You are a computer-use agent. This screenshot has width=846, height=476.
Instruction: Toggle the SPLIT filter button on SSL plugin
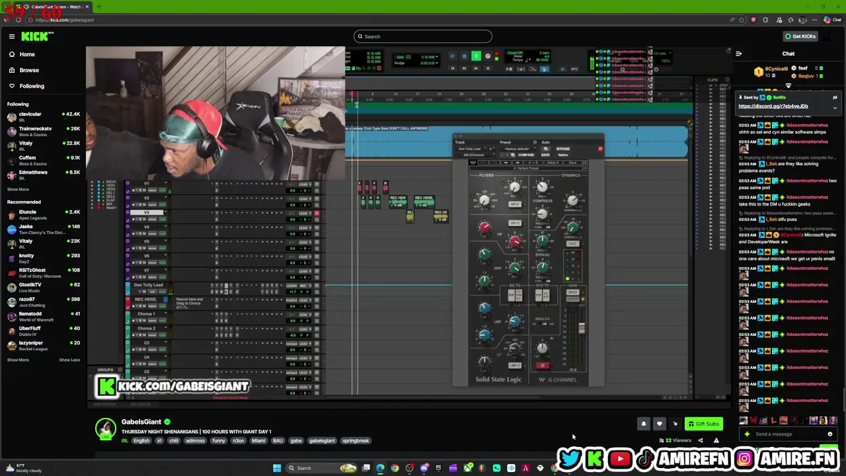click(x=514, y=204)
